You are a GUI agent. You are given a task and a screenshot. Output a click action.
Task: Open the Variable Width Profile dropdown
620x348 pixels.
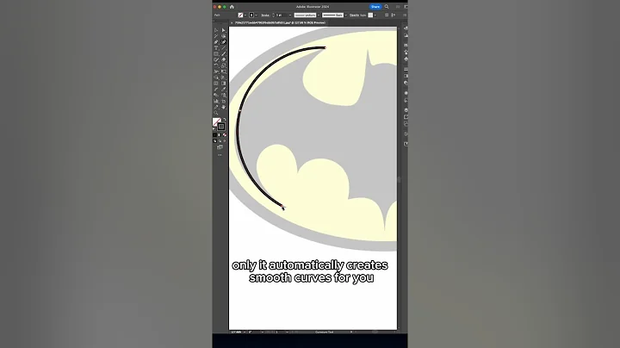pos(319,15)
